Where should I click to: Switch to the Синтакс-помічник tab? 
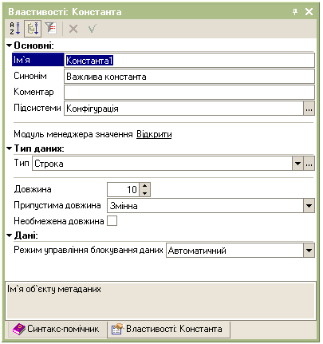[57, 330]
